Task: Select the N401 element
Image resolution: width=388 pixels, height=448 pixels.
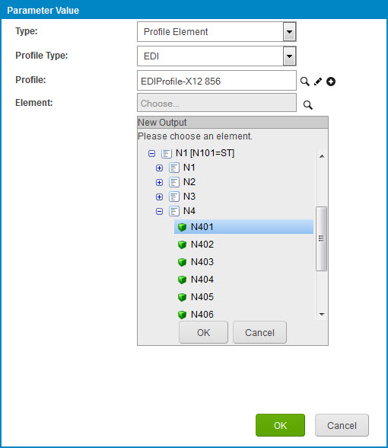Action: click(x=243, y=227)
